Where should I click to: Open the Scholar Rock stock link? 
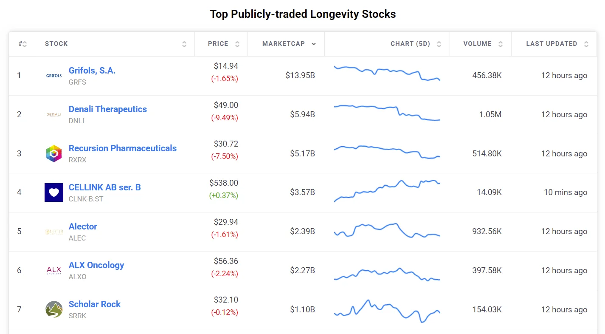(x=95, y=304)
